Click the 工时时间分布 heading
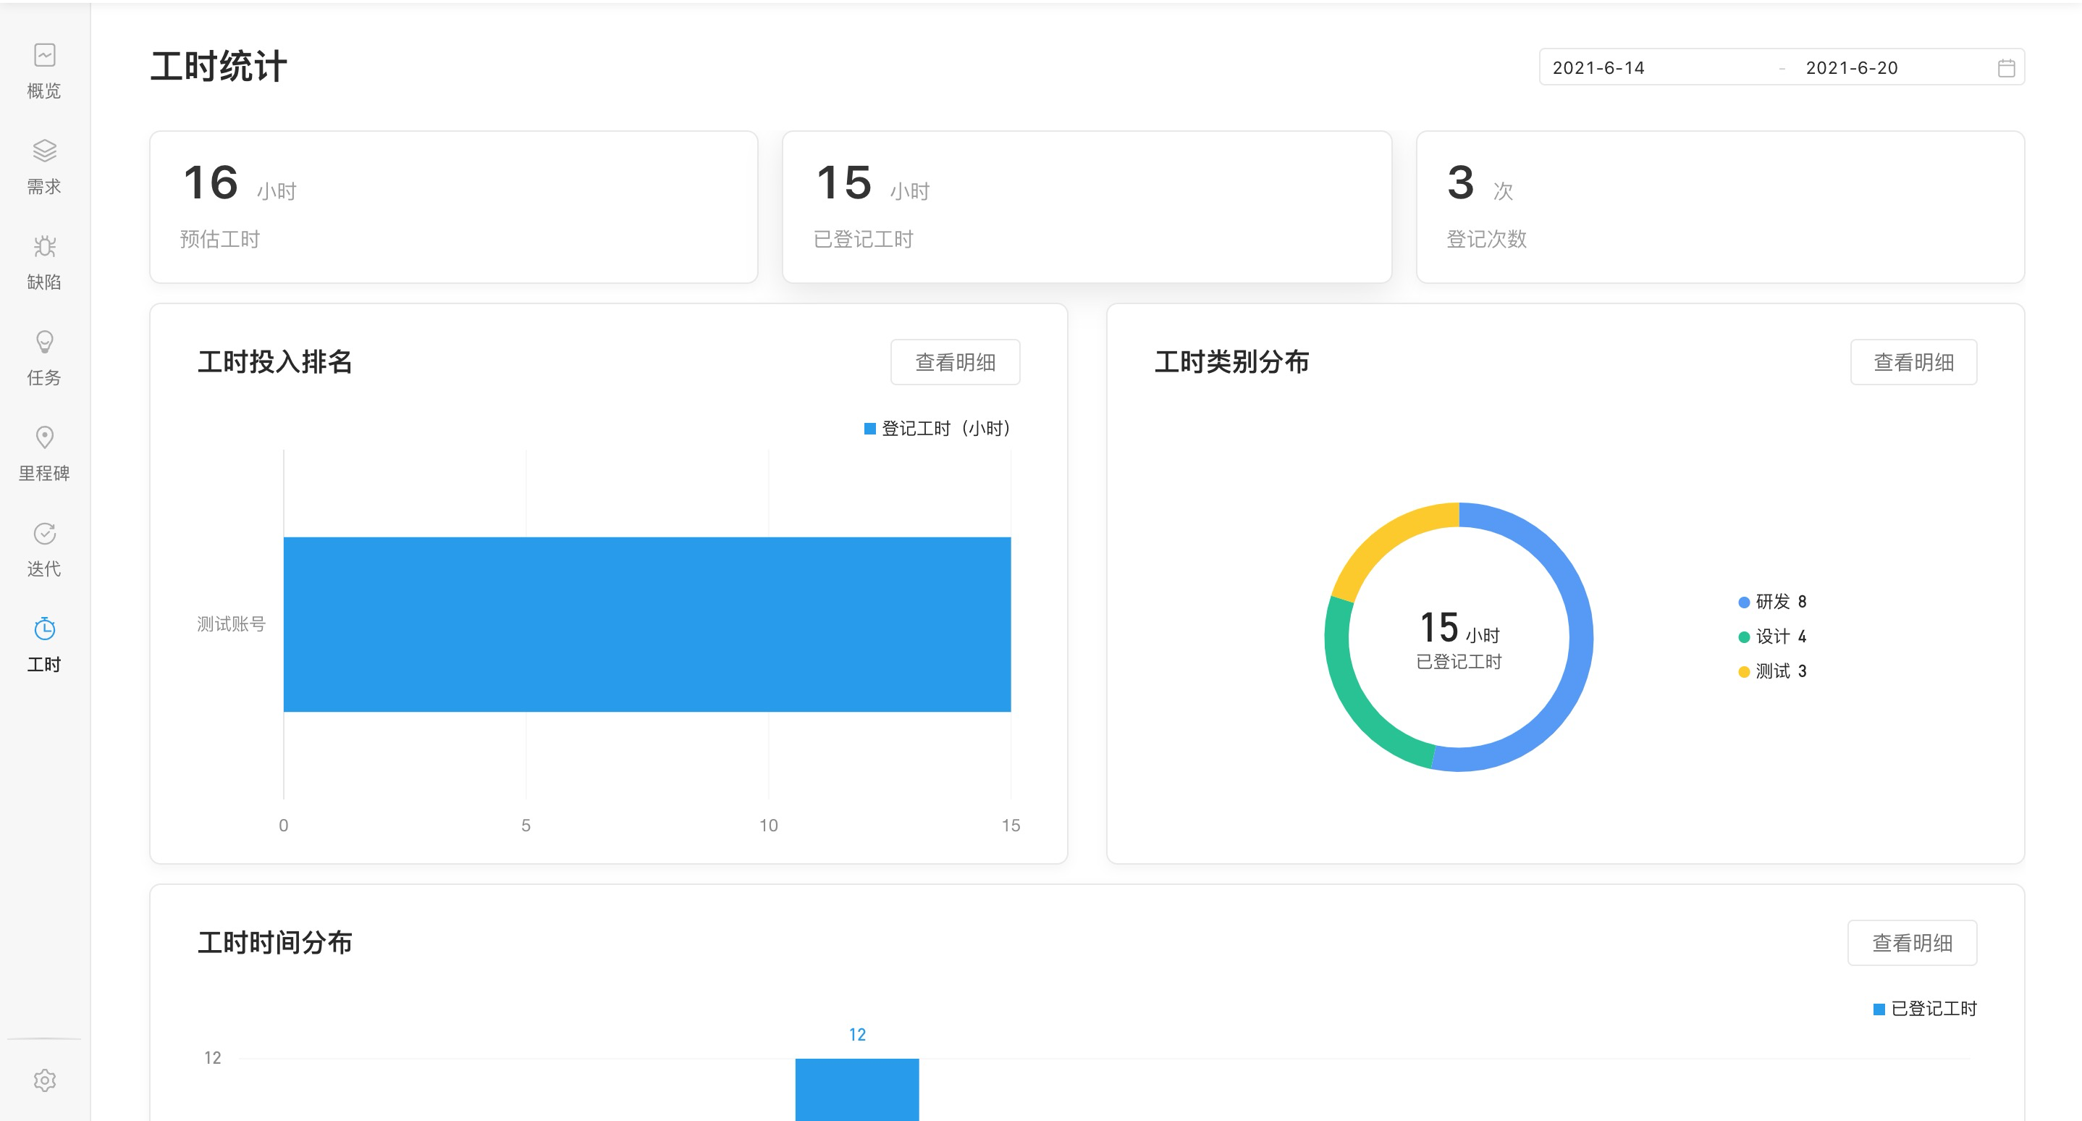Screen dimensions: 2082x1121 (275, 942)
